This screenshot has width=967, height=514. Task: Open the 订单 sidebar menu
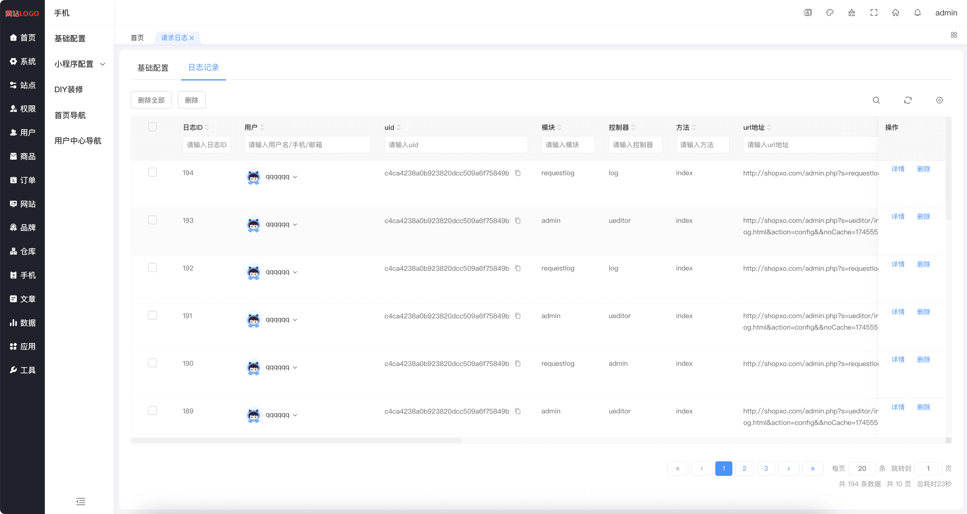point(22,180)
